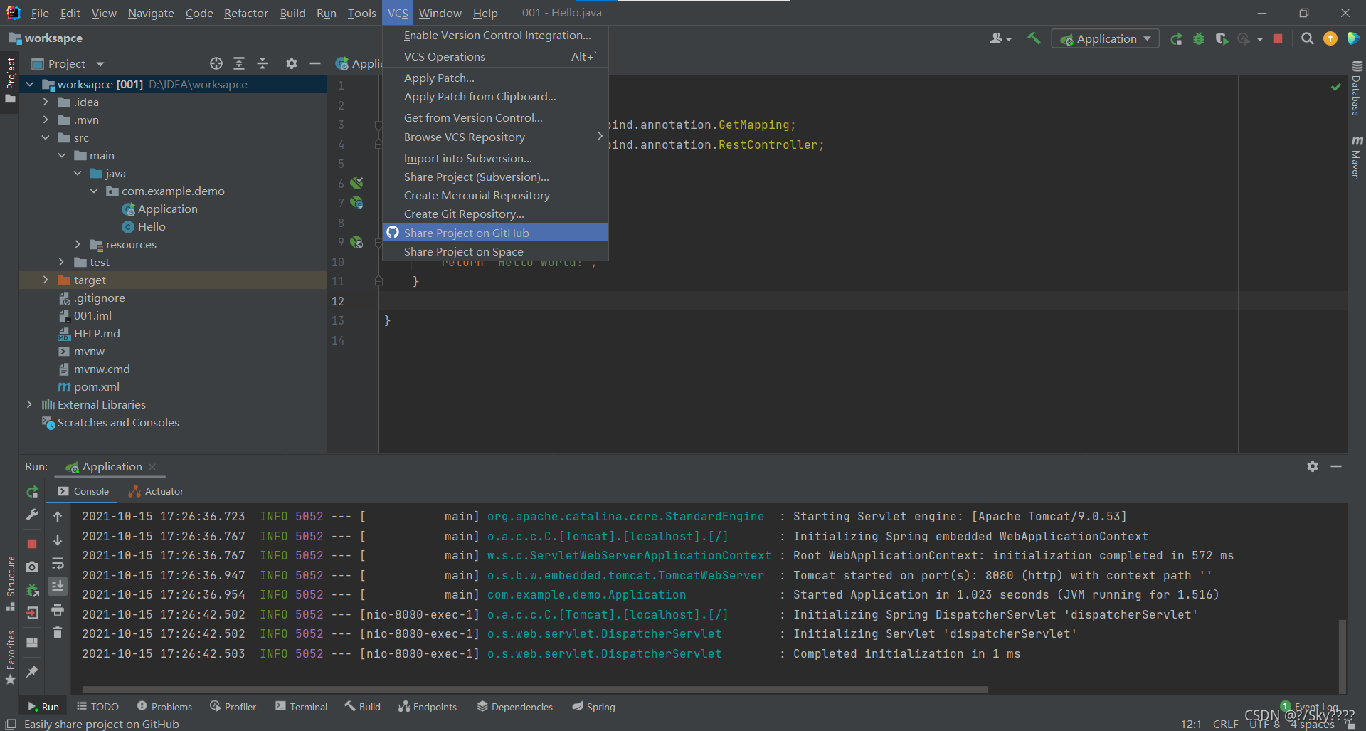This screenshot has height=731, width=1366.
Task: Open the Application run configuration dropdown
Action: [1105, 39]
